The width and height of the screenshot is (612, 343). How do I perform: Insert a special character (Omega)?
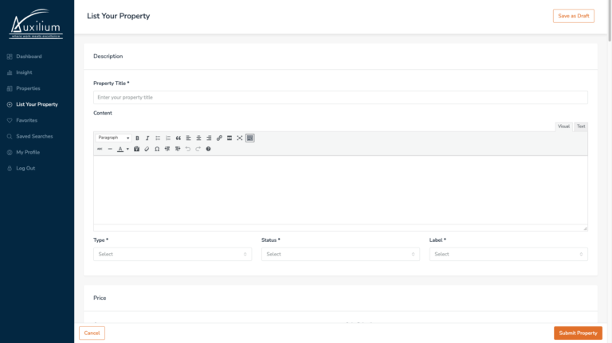tap(157, 149)
